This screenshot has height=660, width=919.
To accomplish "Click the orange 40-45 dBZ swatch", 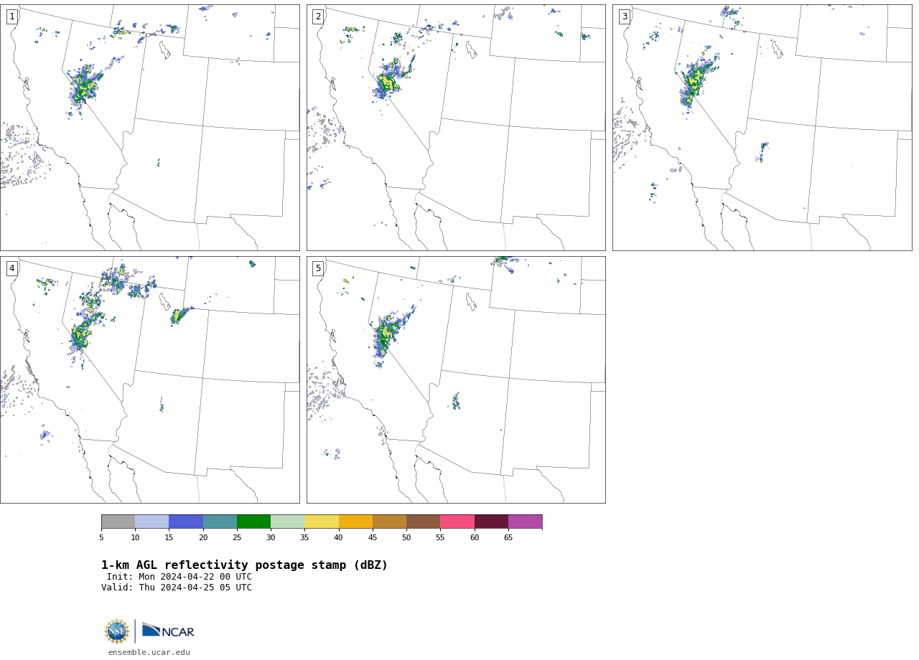I will click(x=355, y=522).
